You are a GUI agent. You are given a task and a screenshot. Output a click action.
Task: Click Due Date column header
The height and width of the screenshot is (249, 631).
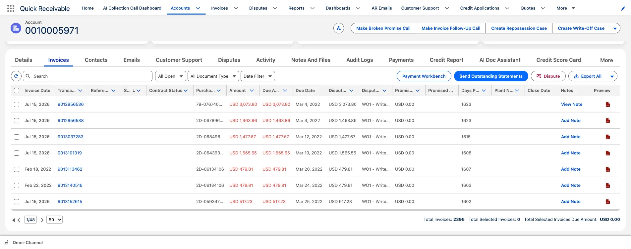pos(305,91)
